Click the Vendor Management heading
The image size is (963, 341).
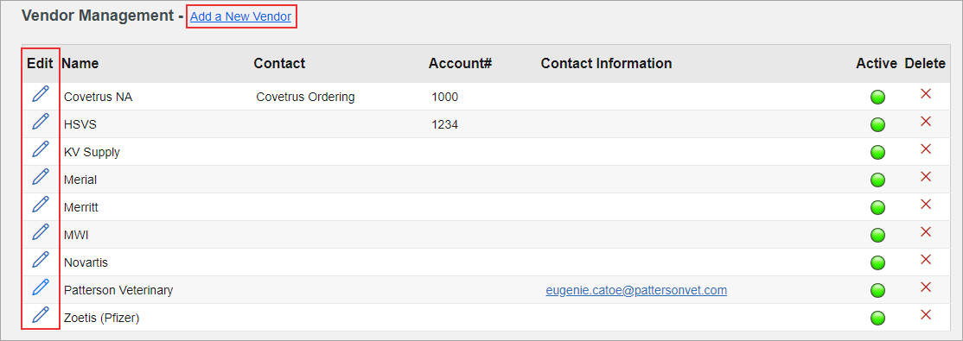[99, 16]
